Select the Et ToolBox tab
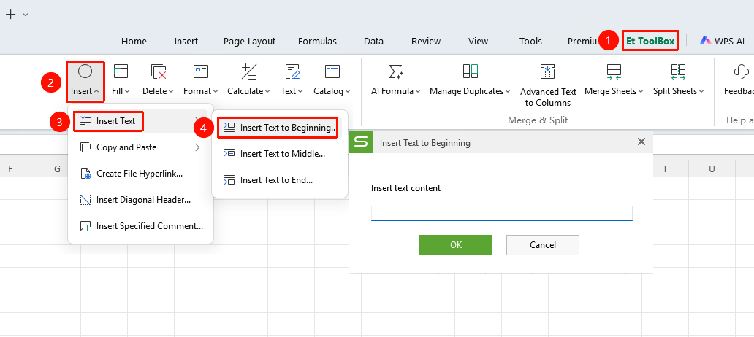This screenshot has height=337, width=754. 650,42
